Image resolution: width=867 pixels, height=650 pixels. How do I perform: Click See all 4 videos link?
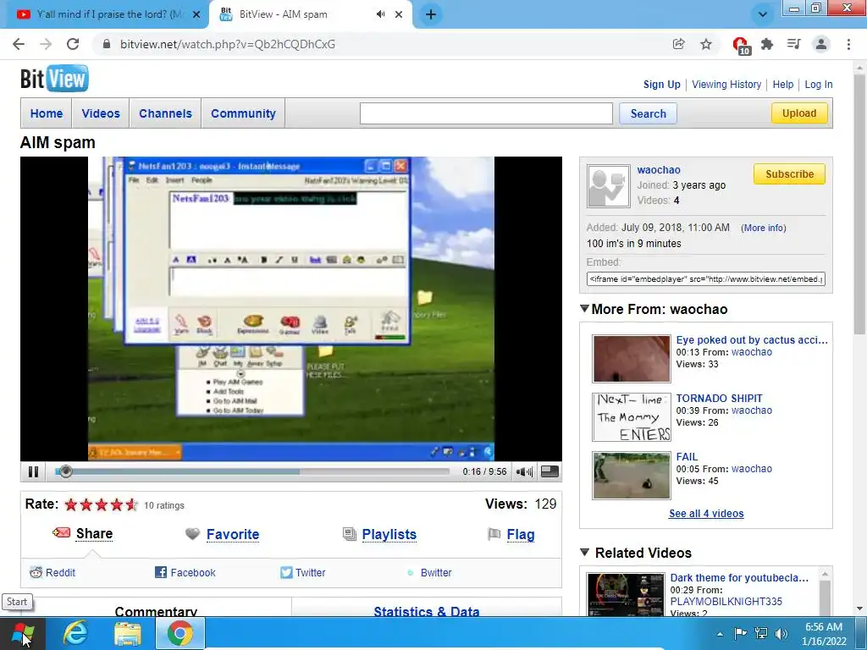pos(706,514)
